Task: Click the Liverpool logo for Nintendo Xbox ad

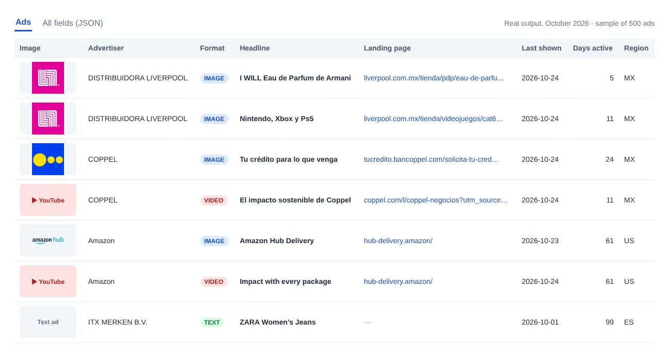Action: coord(48,118)
